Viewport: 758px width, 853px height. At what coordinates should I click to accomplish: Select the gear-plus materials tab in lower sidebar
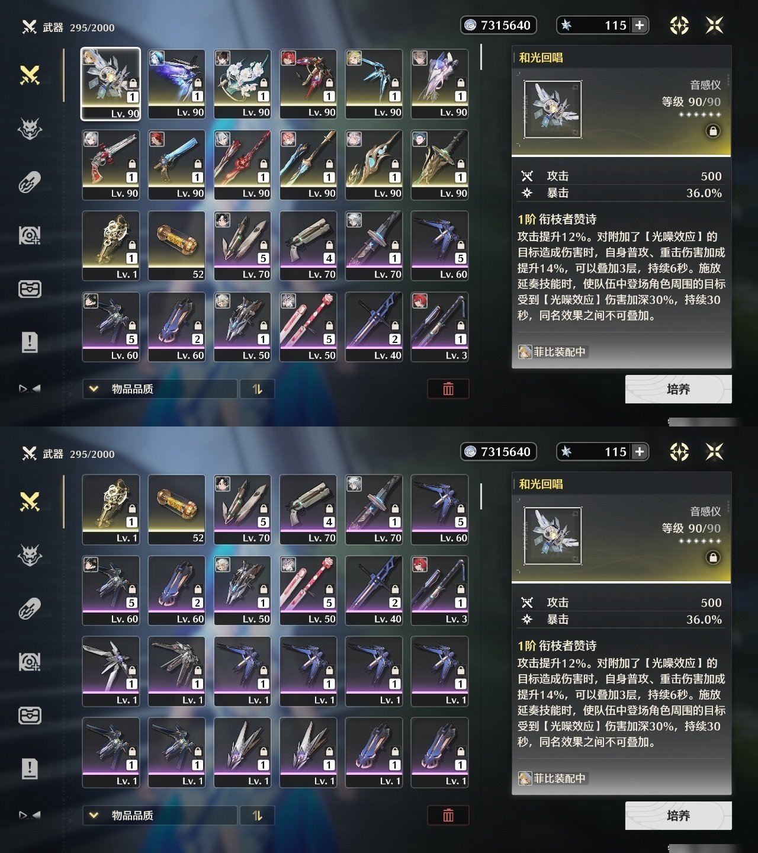[x=30, y=662]
